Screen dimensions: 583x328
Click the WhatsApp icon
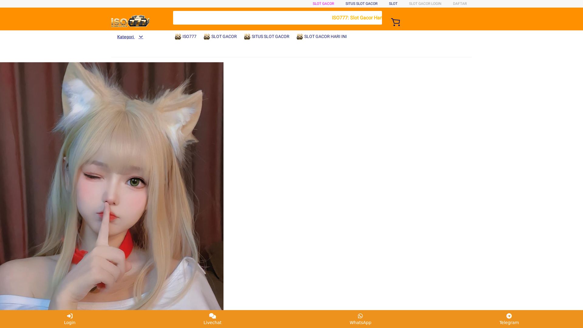[360, 316]
